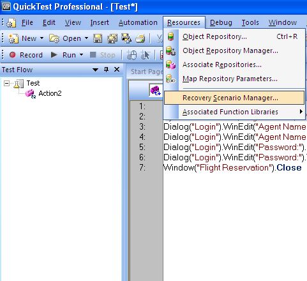Choose Object Repository Manager... menu entry
This screenshot has height=281, width=307.
tap(234, 50)
